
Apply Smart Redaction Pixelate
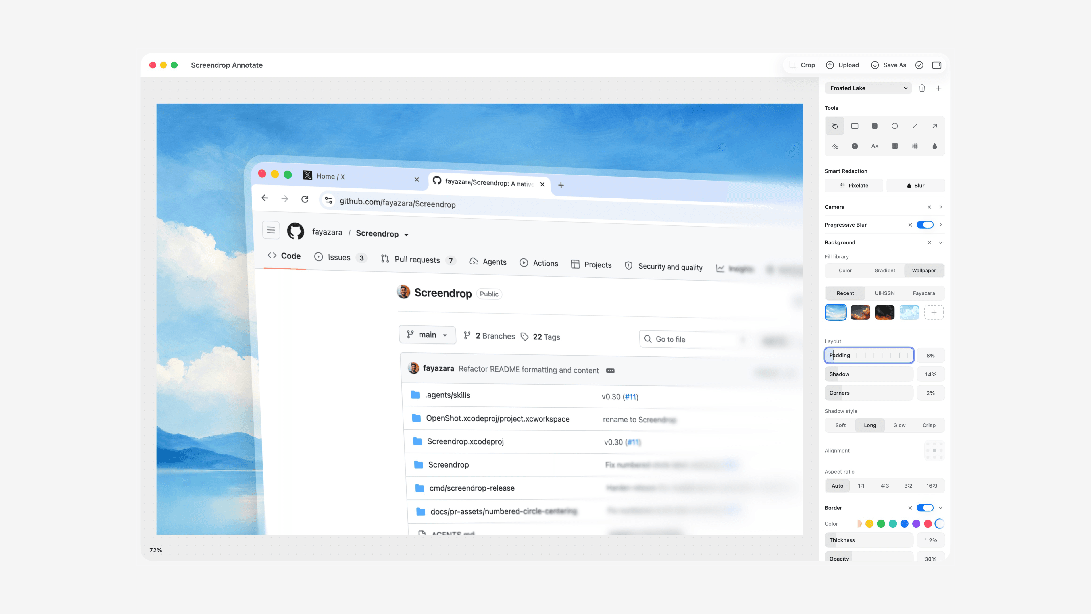(x=854, y=186)
